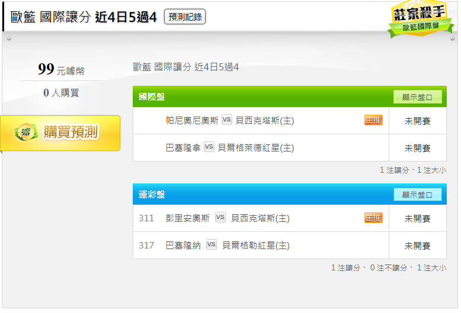Select team 巴塞隆納 in match 317
461x313 pixels.
183,245
